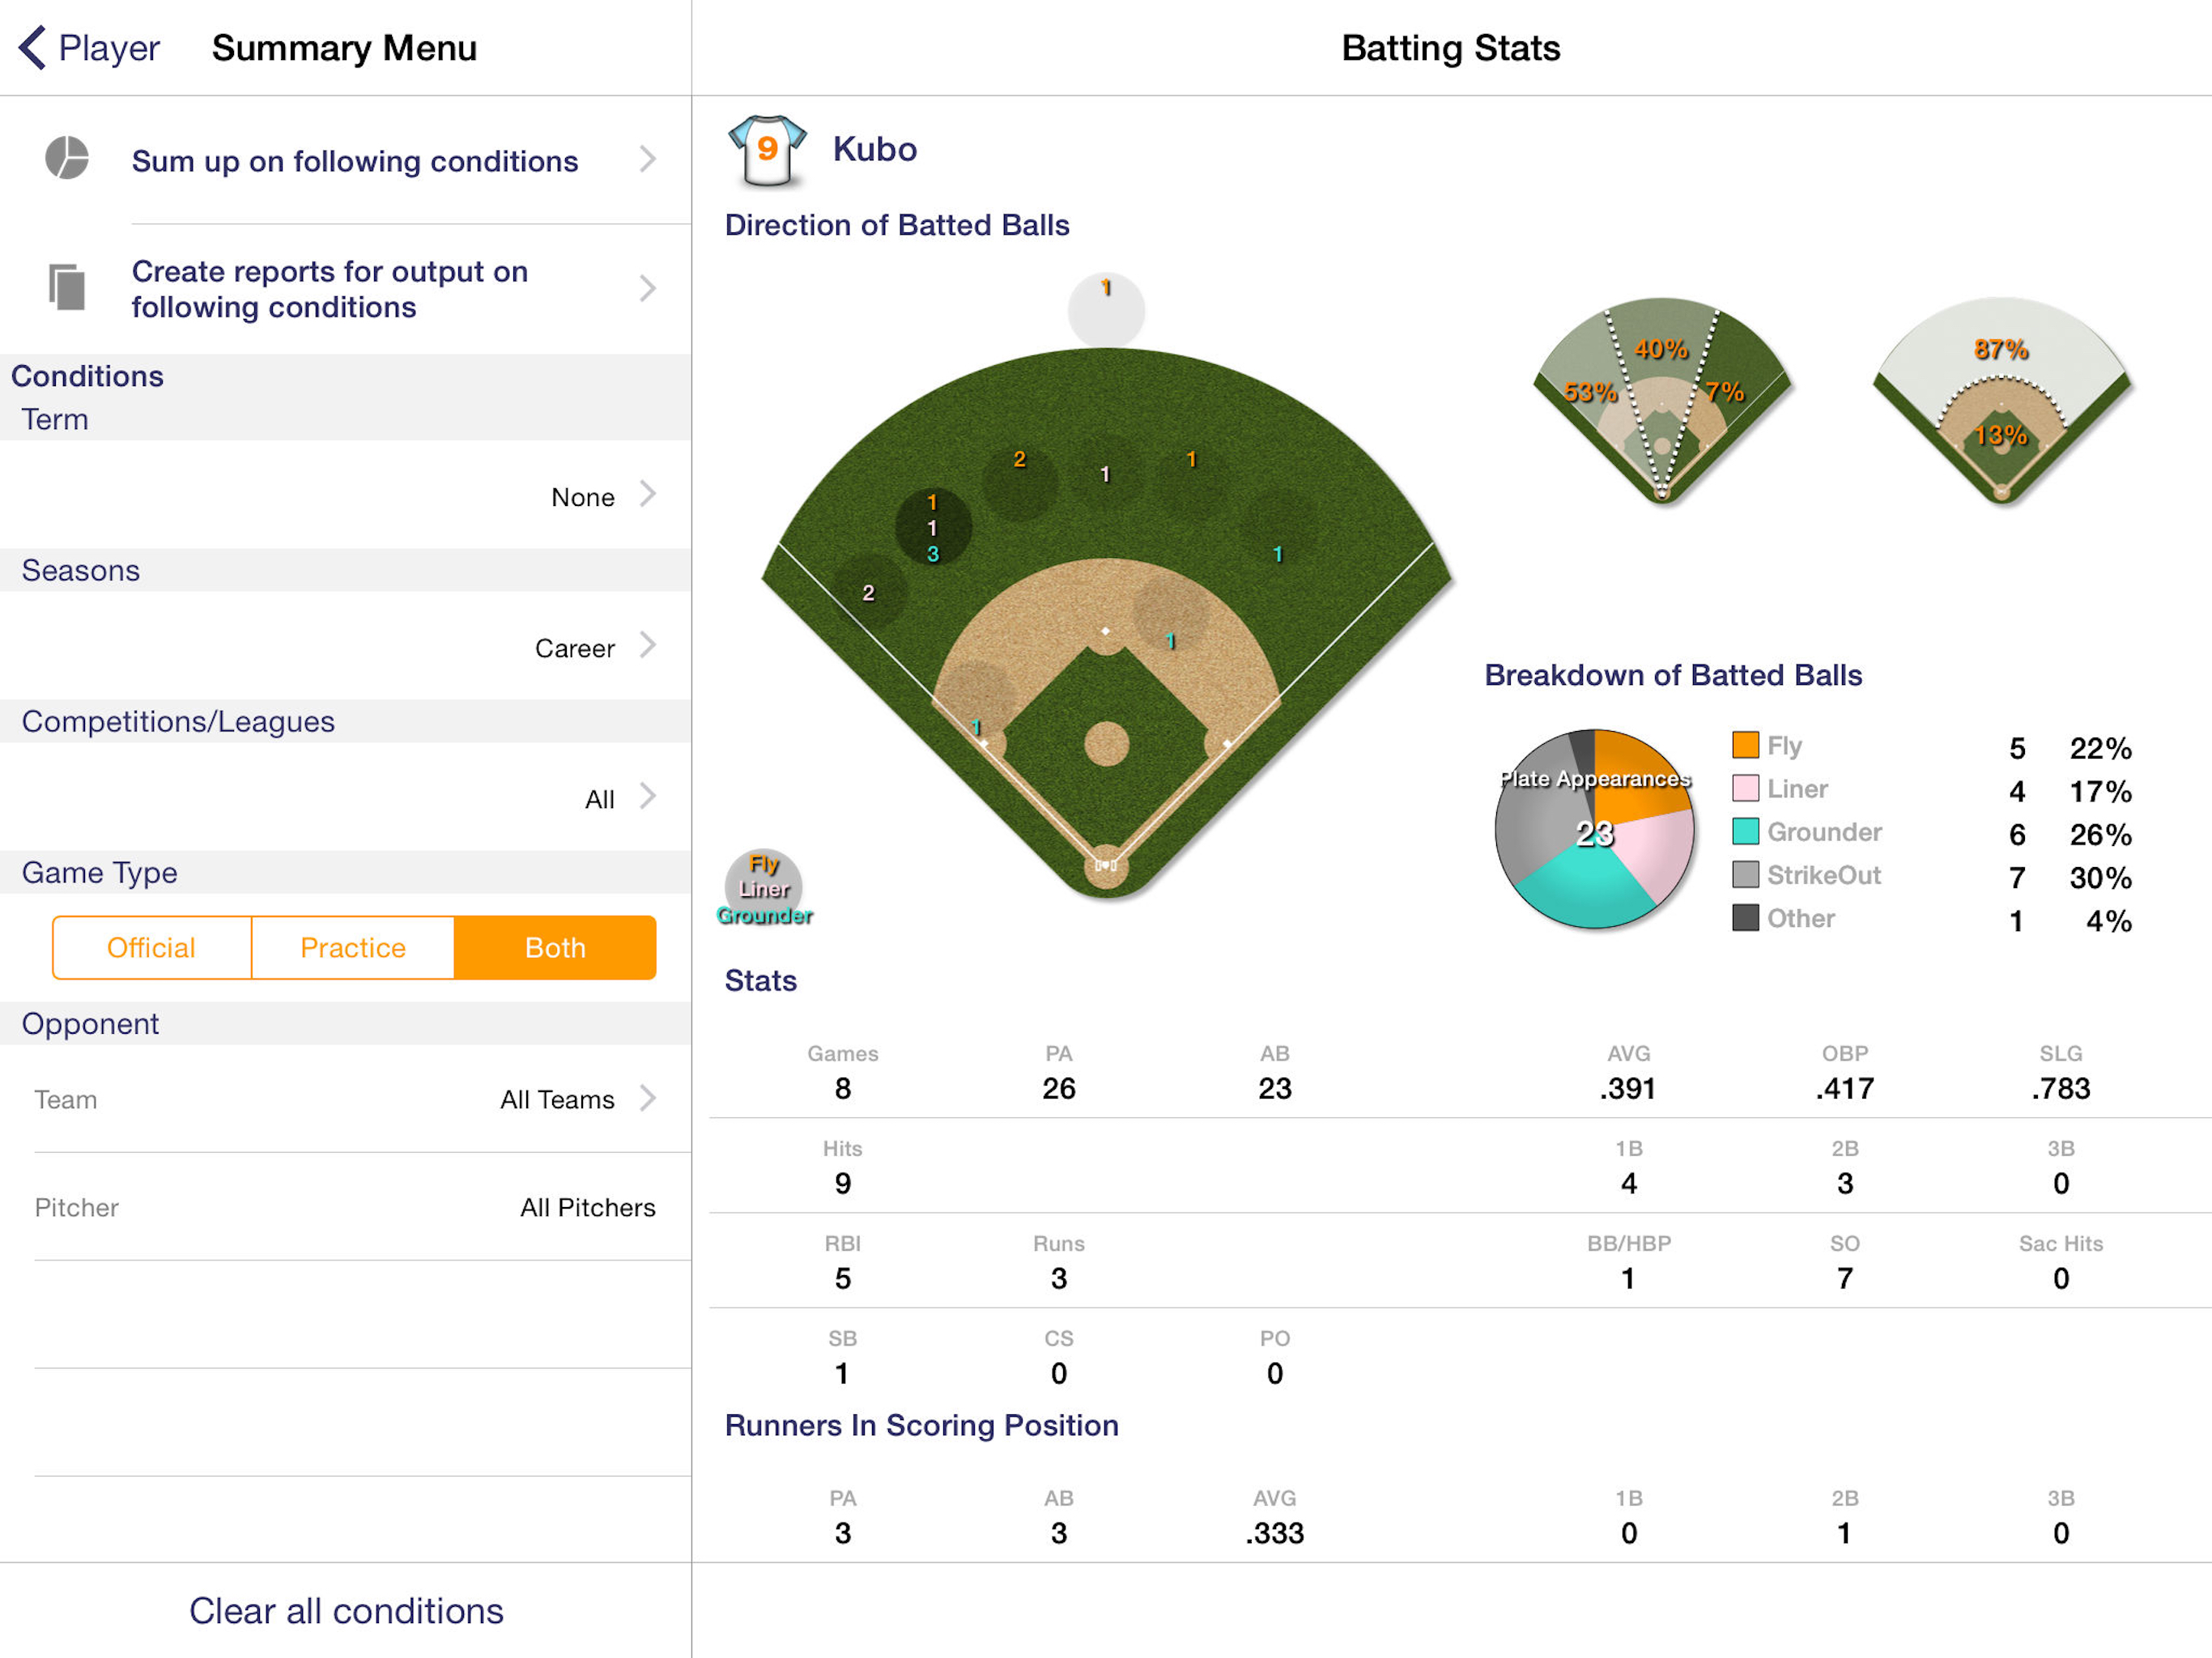Open Sum up on following conditions
This screenshot has width=2212, height=1658.
tap(345, 160)
